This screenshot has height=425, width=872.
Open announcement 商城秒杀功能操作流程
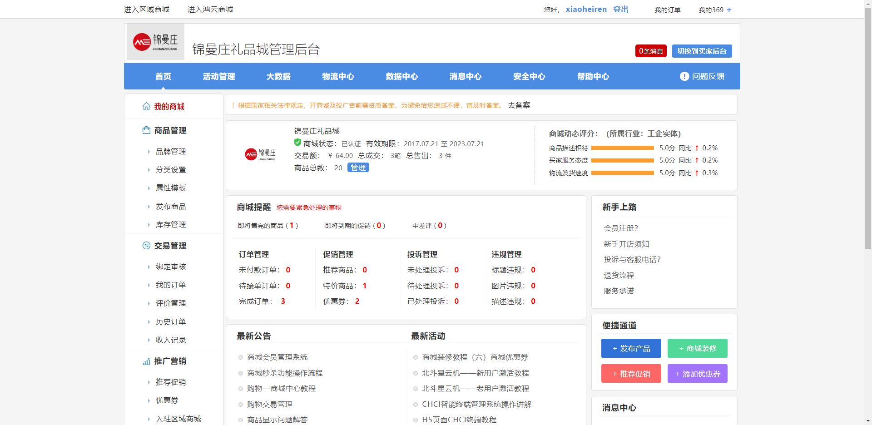tap(285, 373)
